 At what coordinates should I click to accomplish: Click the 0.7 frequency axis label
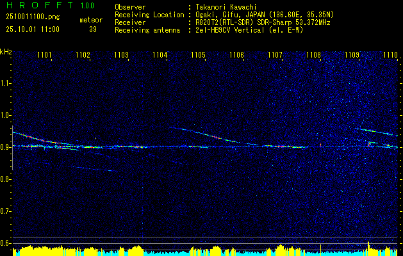coord(5,211)
